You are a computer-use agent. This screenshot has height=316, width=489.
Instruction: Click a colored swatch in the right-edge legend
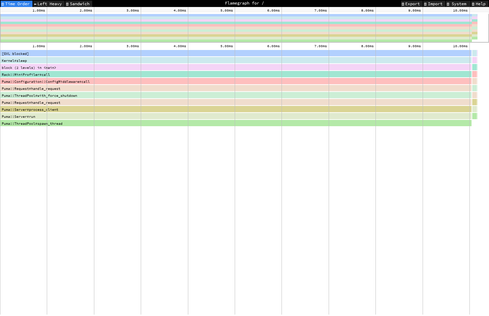pos(474,53)
